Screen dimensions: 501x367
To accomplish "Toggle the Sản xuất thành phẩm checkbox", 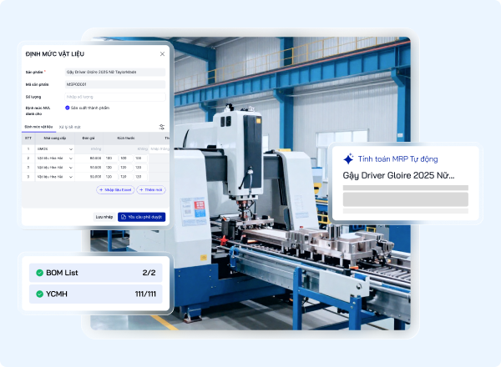I will pos(68,108).
